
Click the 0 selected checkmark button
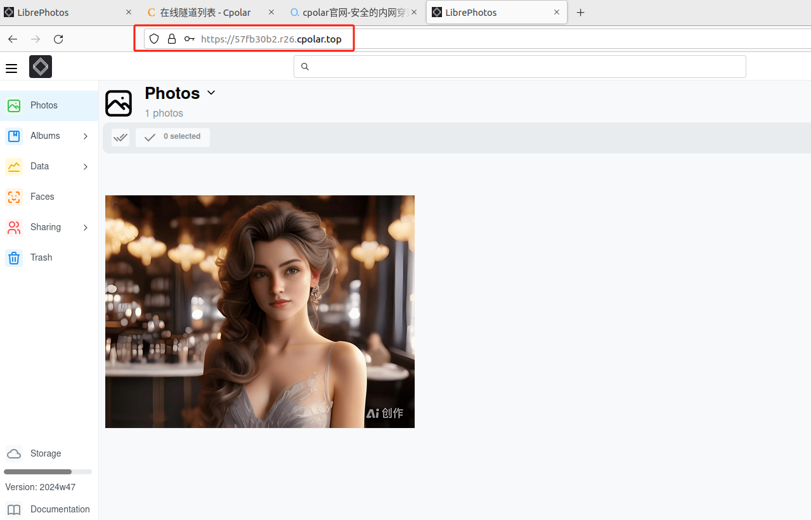coord(172,138)
